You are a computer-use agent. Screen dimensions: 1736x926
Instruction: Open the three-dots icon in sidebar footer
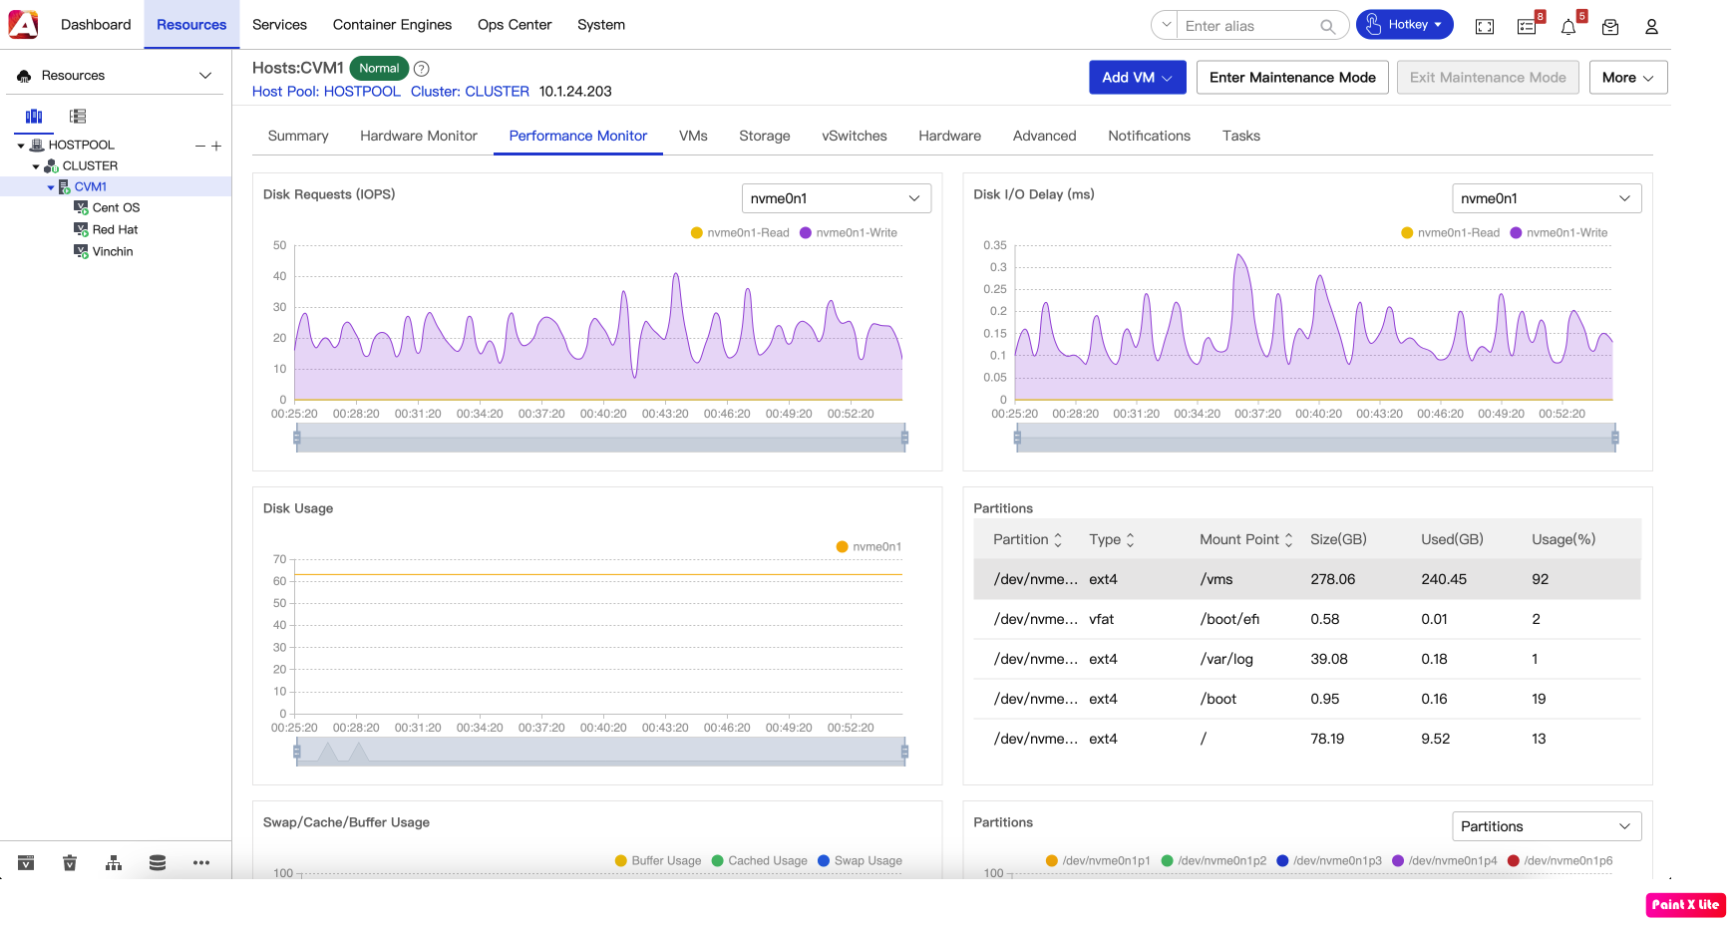tap(201, 863)
